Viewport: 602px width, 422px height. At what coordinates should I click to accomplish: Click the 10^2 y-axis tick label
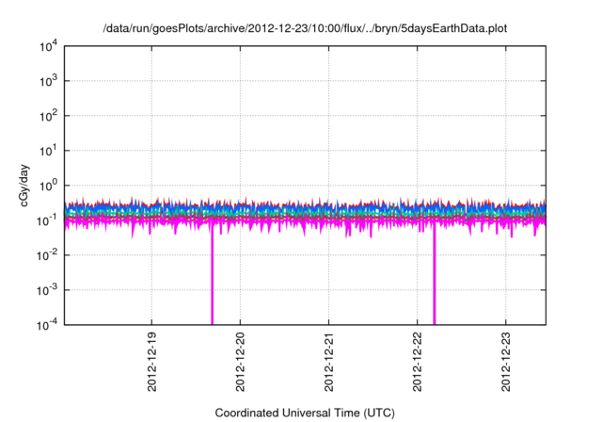pos(48,116)
